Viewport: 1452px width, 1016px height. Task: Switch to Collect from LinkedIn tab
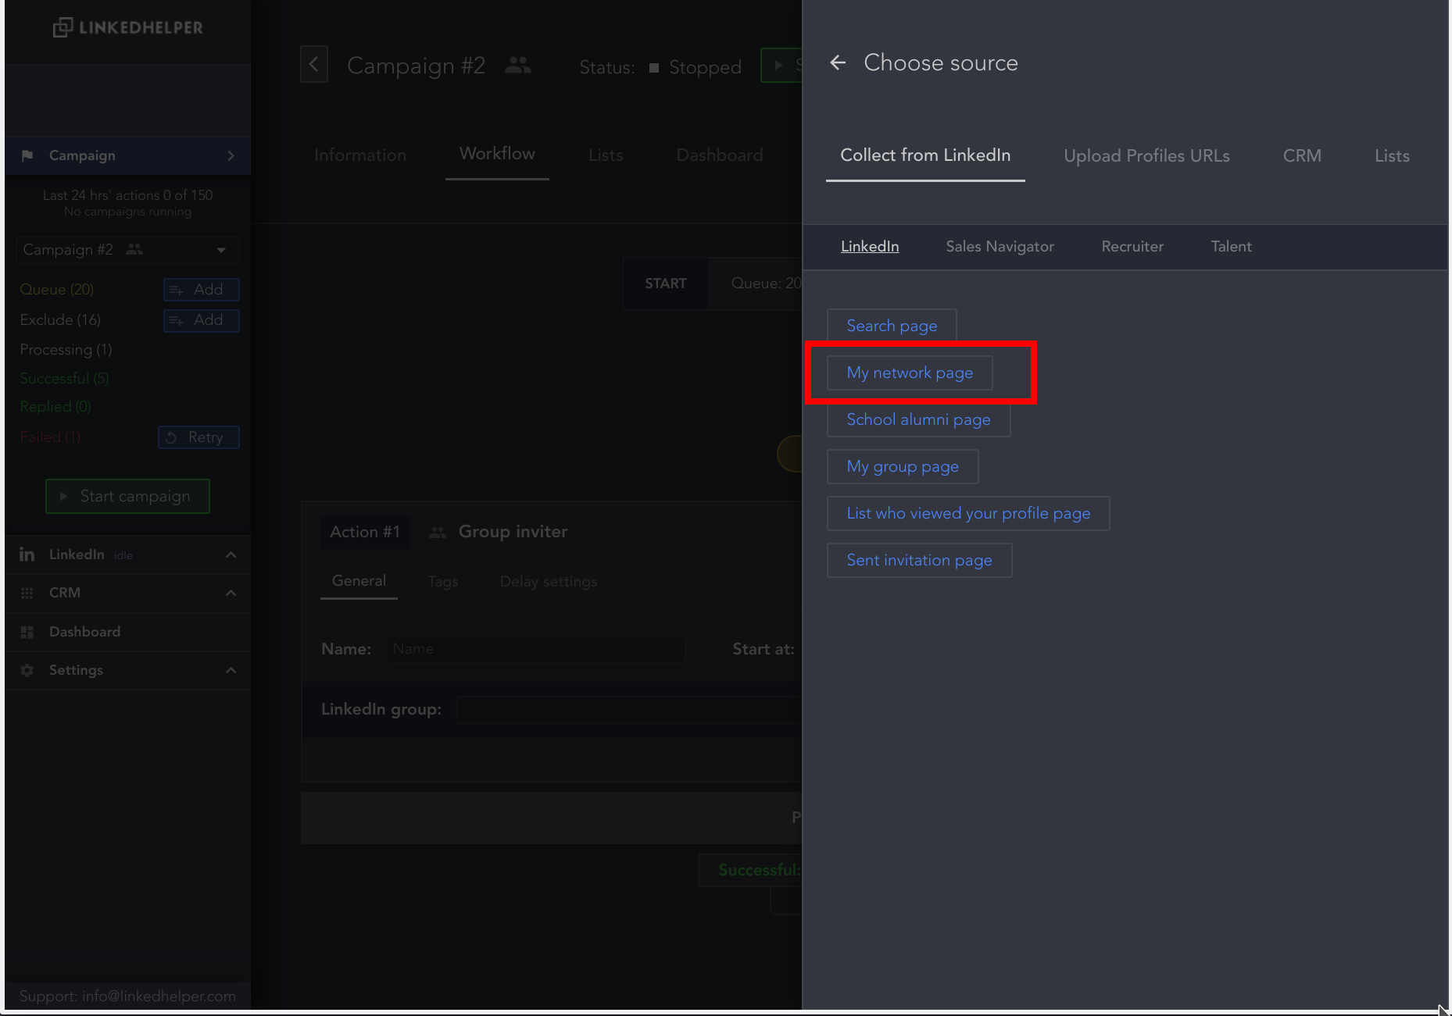(925, 155)
